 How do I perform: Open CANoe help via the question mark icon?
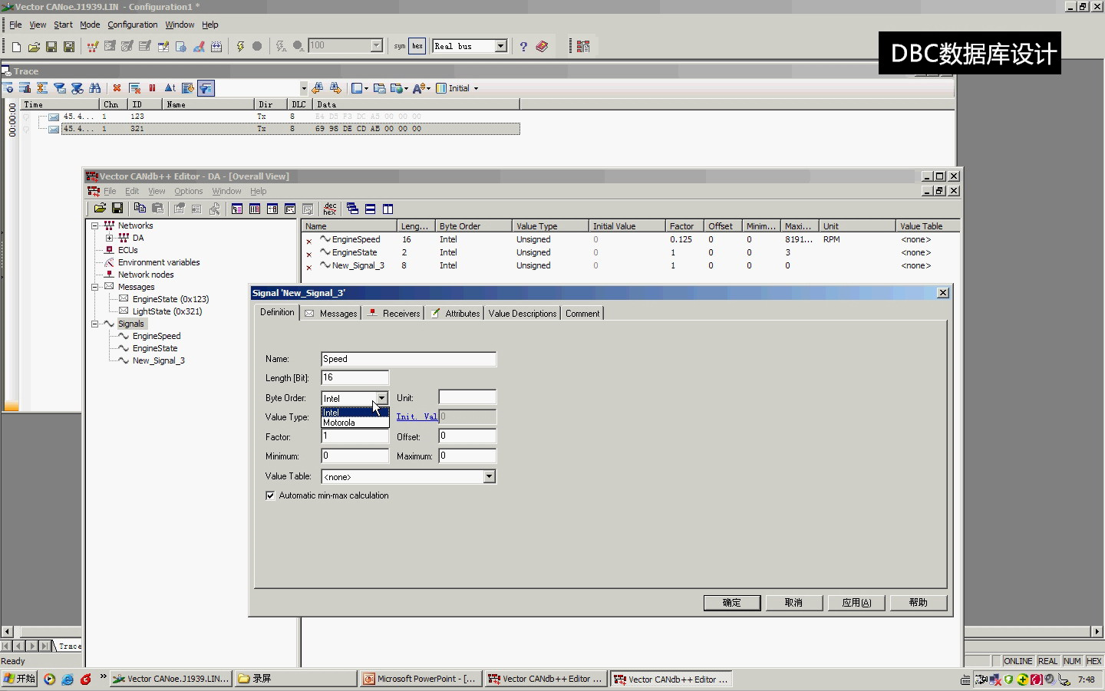[523, 47]
